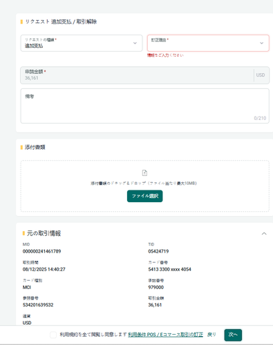Click into the 備考 remarks text area
The width and height of the screenshot is (273, 345).
[145, 106]
